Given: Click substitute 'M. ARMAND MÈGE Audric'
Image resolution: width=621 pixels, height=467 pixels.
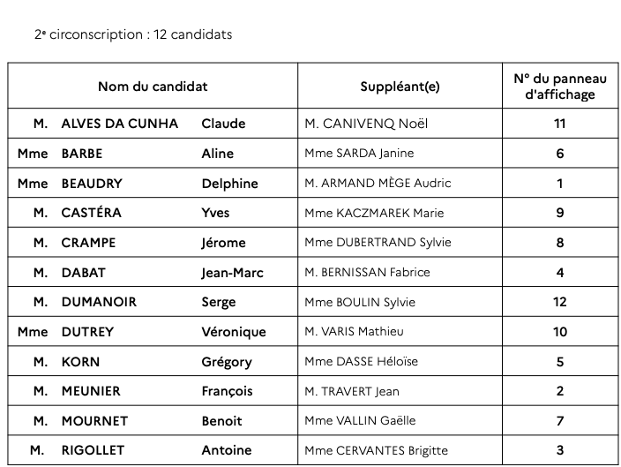Looking at the screenshot, I should [x=377, y=184].
